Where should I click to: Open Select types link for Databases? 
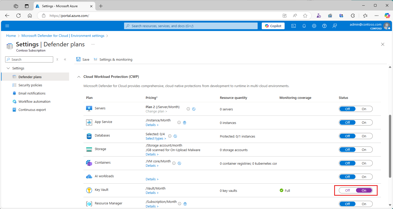click(156, 139)
